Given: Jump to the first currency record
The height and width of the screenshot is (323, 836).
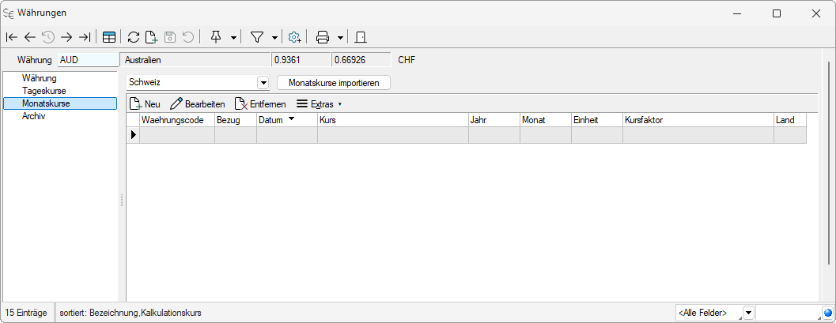Looking at the screenshot, I should tap(12, 37).
